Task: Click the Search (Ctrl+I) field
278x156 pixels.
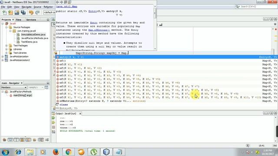Action: [256, 6]
